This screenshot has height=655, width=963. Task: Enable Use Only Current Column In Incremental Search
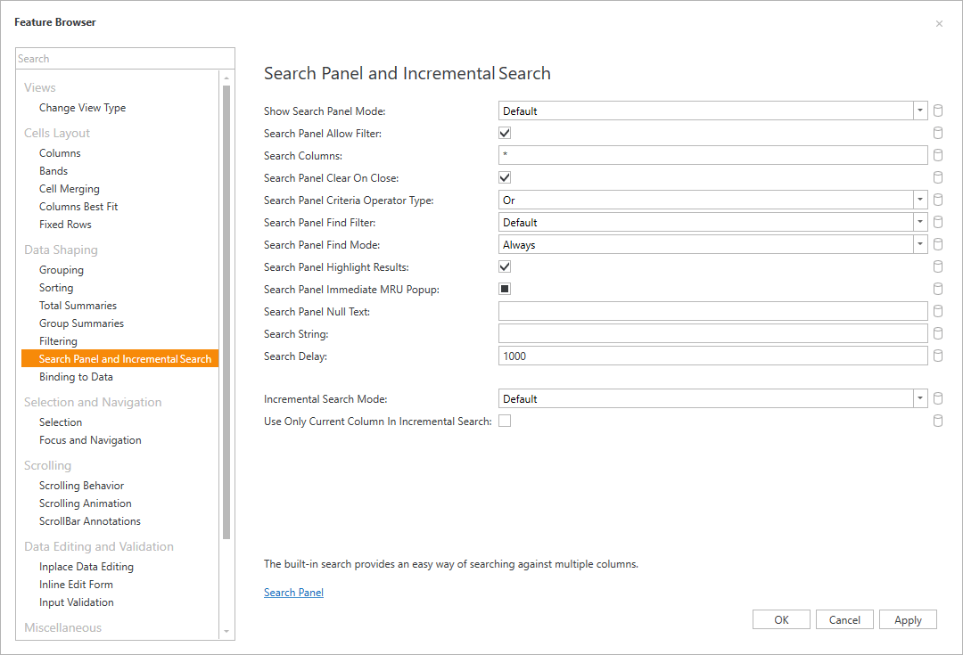[x=505, y=422]
